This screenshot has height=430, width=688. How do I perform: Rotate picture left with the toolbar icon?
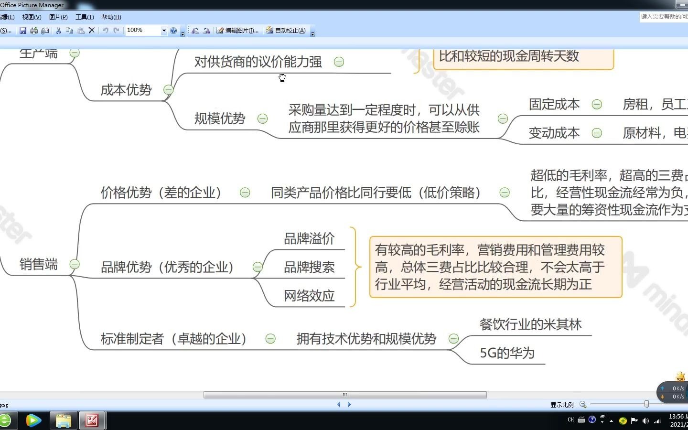click(x=195, y=31)
